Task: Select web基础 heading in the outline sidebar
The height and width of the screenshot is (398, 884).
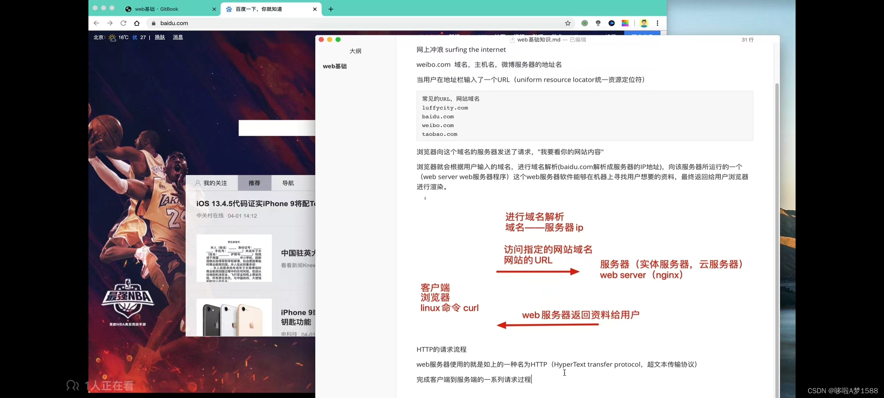Action: [x=334, y=66]
